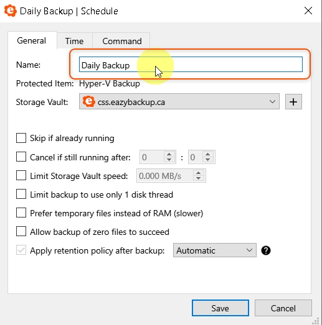Check Allow backup of zero files to succeed
This screenshot has width=322, height=325.
[21, 231]
